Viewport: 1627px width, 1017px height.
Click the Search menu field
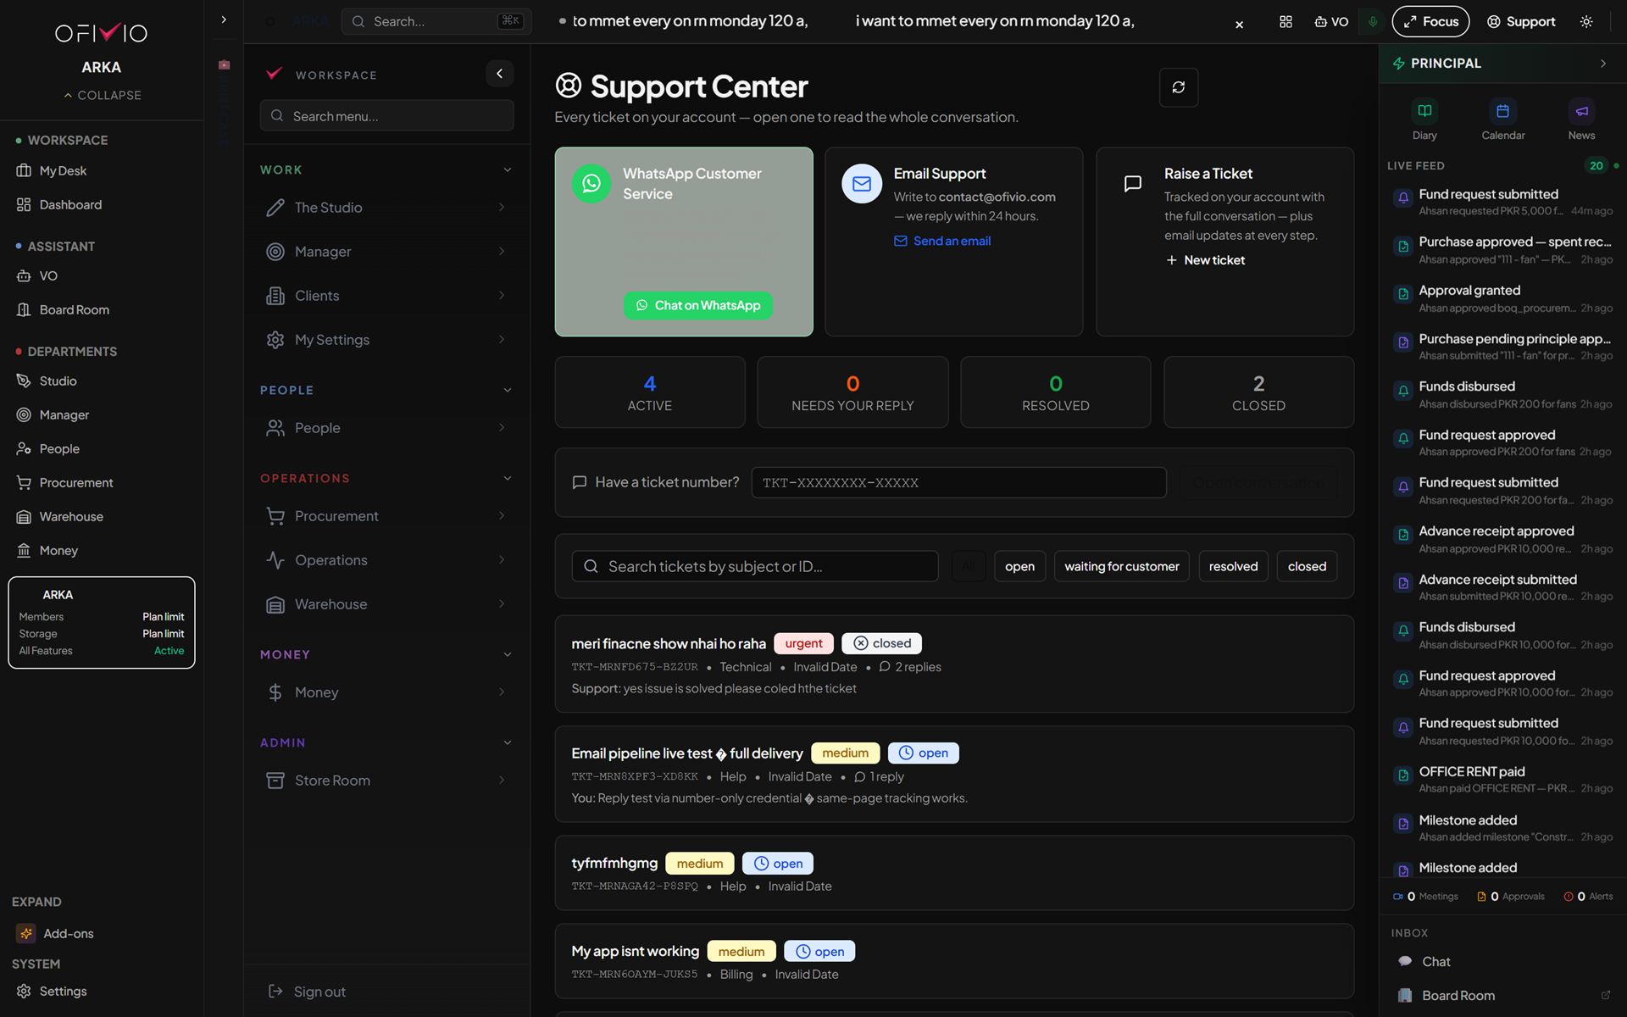(x=386, y=115)
